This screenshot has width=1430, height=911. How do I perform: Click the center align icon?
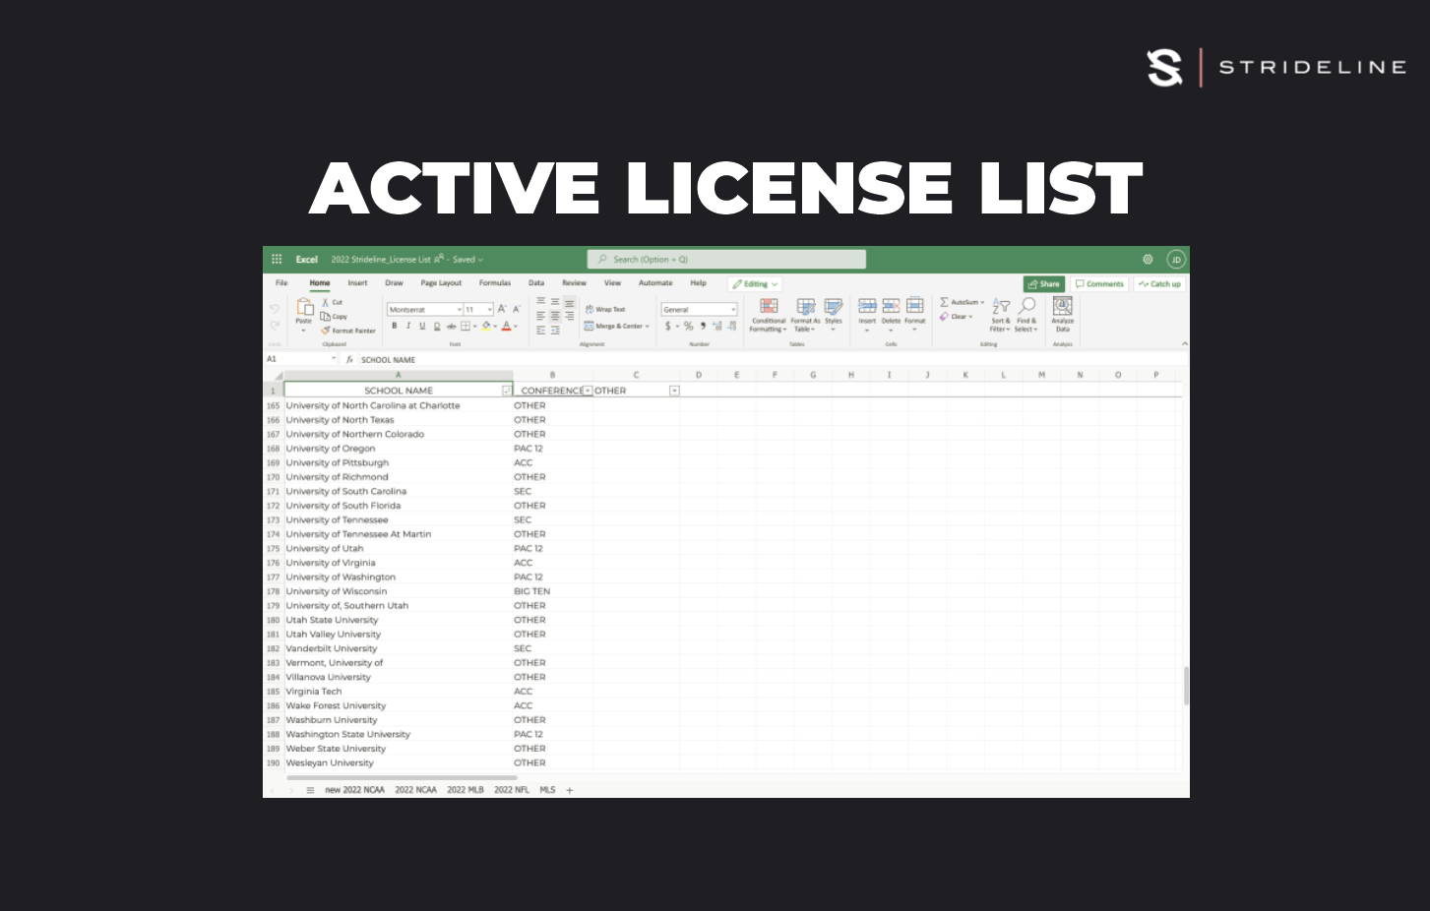pos(555,316)
